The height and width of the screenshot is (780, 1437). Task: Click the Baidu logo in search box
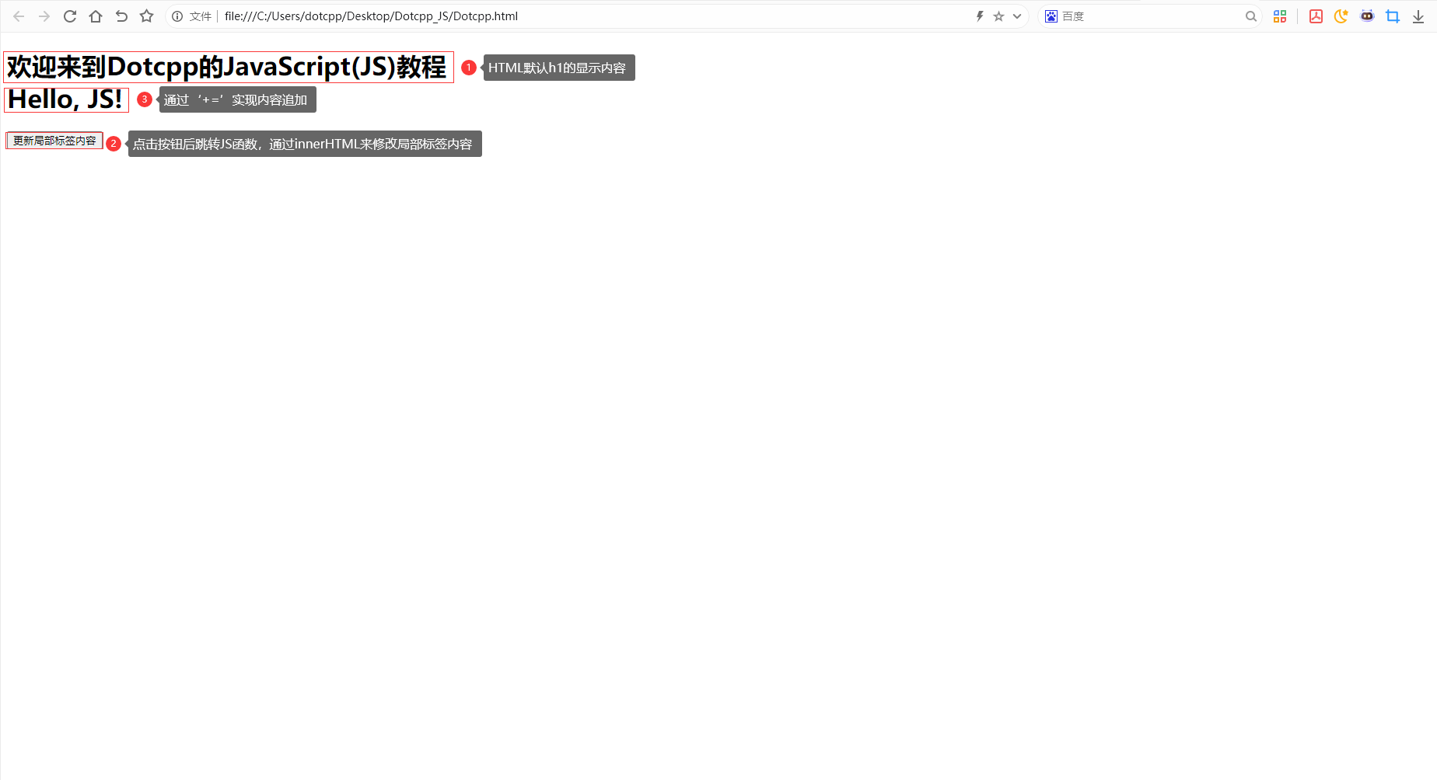[x=1051, y=16]
